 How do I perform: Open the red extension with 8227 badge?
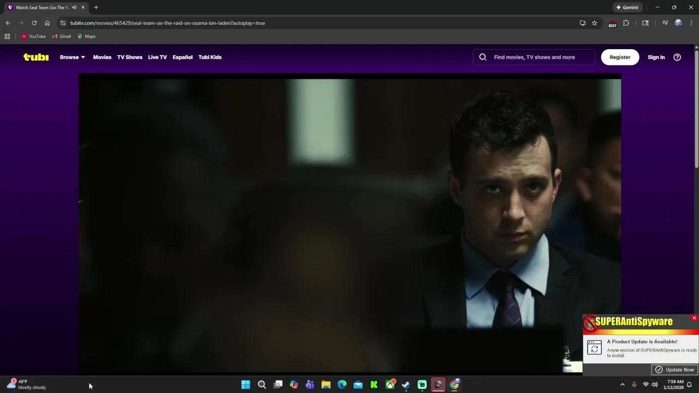click(612, 23)
